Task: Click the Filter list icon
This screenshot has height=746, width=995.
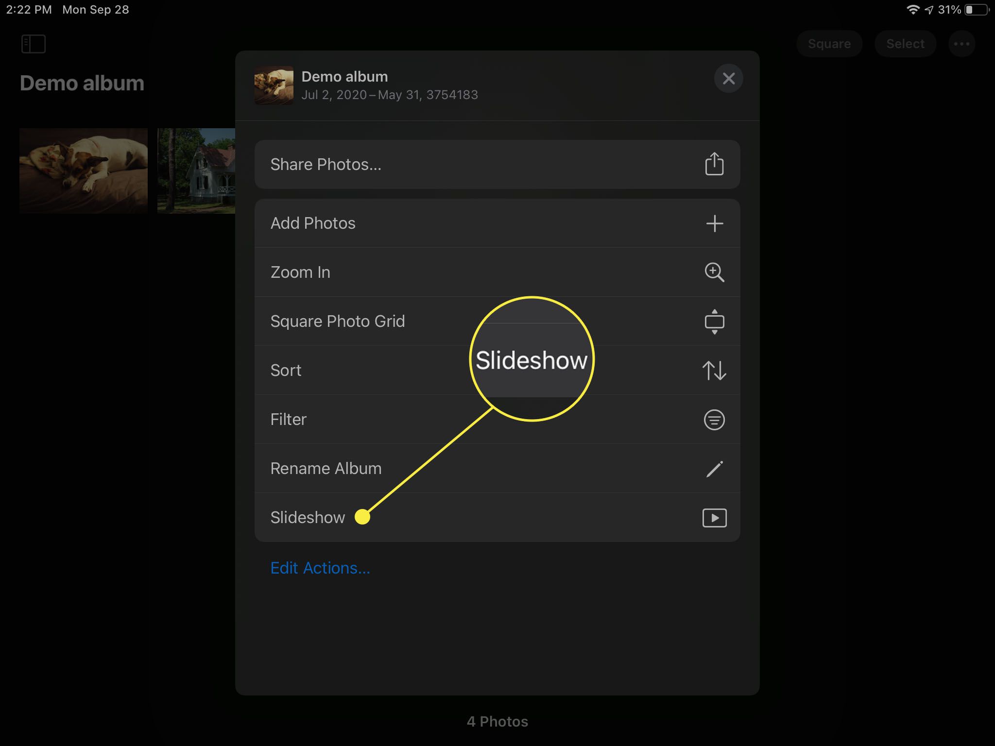Action: (715, 419)
